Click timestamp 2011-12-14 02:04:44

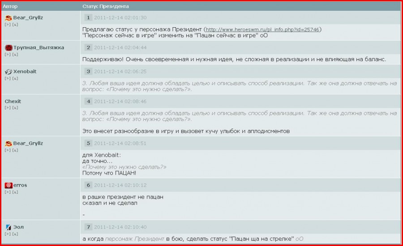pyautogui.click(x=120, y=48)
